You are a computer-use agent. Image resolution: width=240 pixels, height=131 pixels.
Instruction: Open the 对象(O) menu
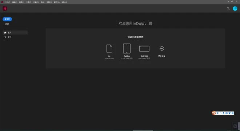click(x=36, y=2)
